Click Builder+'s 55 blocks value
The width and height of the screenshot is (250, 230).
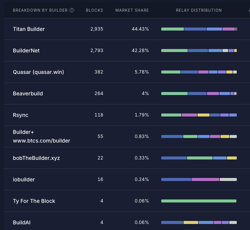(100, 136)
